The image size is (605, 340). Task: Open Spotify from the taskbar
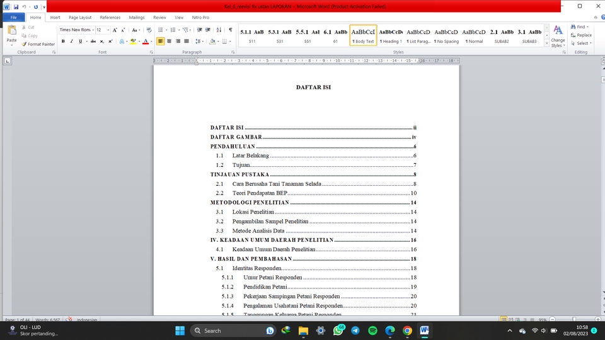pos(372,331)
